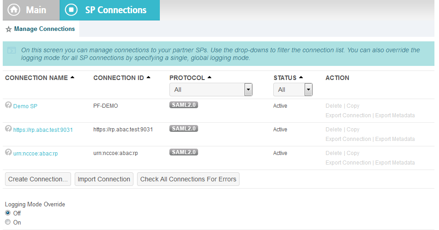This screenshot has width=439, height=230.
Task: Click Check All Connections For Errors
Action: click(188, 179)
